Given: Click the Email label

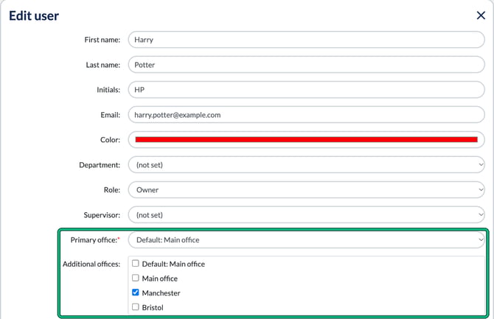Looking at the screenshot, I should tap(111, 115).
